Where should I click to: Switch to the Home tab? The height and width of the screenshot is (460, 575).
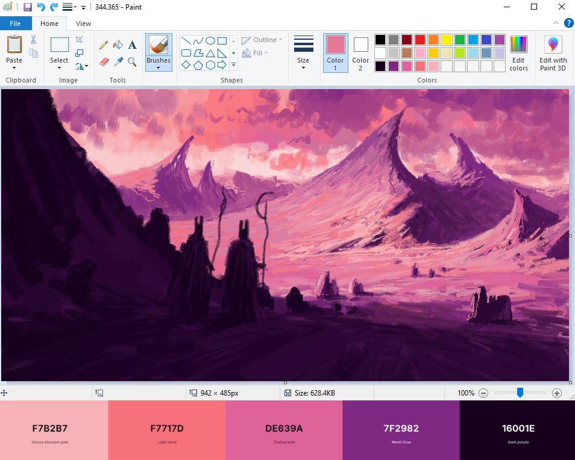[x=49, y=23]
